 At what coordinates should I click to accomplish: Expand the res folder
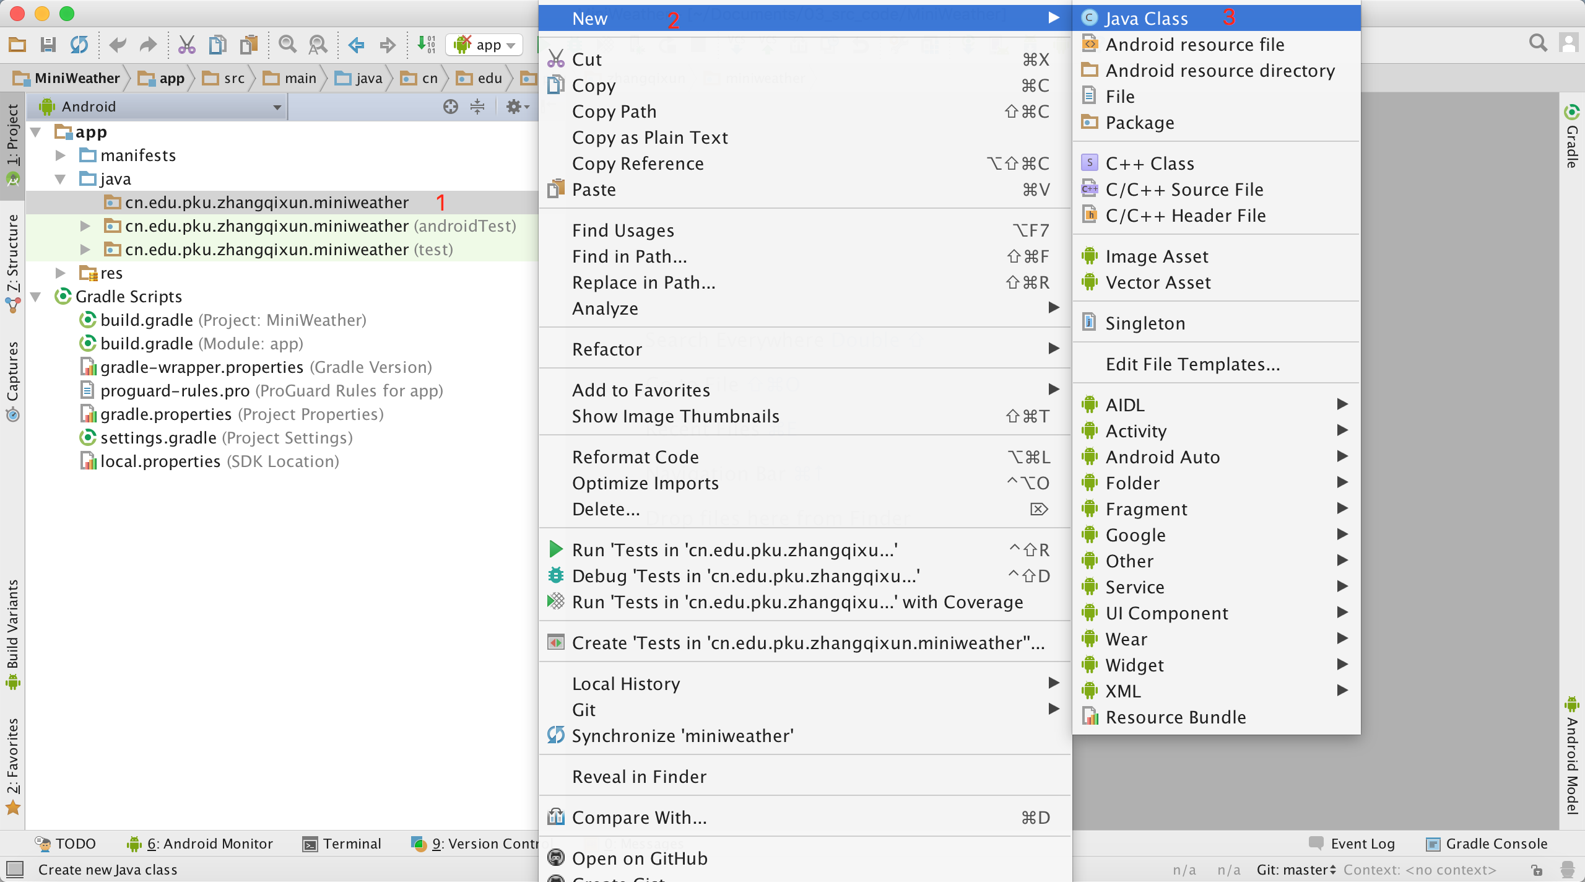tap(60, 273)
